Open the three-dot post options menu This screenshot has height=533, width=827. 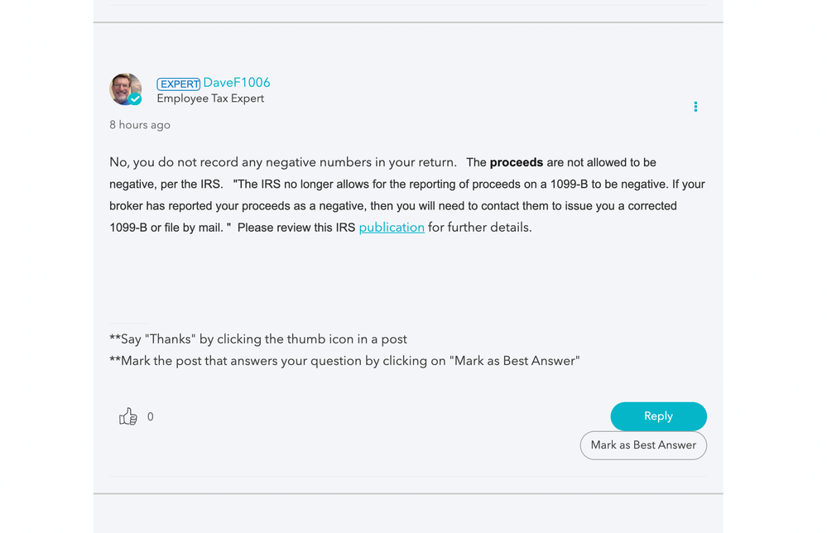(x=695, y=107)
